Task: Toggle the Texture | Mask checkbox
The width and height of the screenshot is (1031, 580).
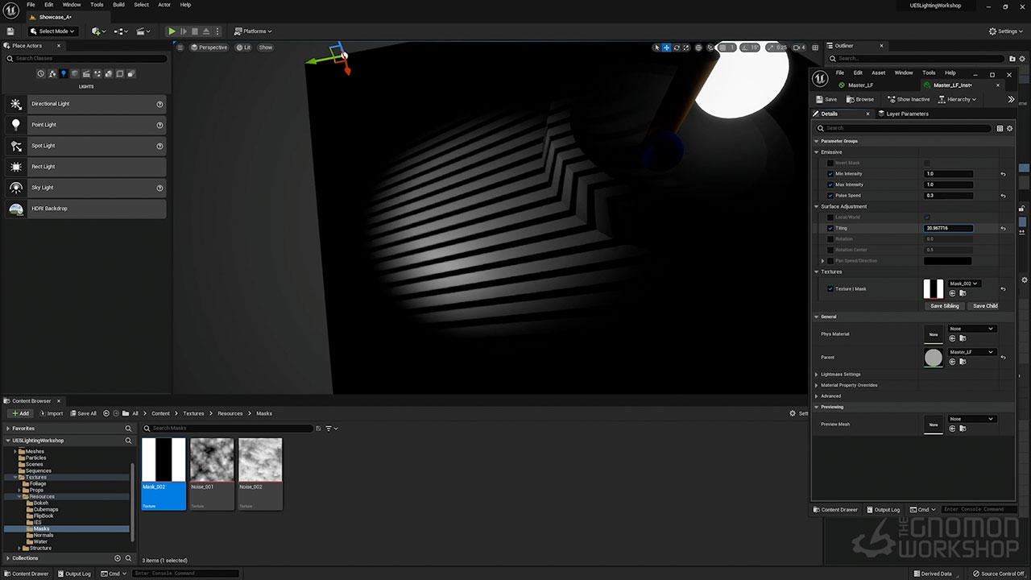Action: pyautogui.click(x=830, y=288)
